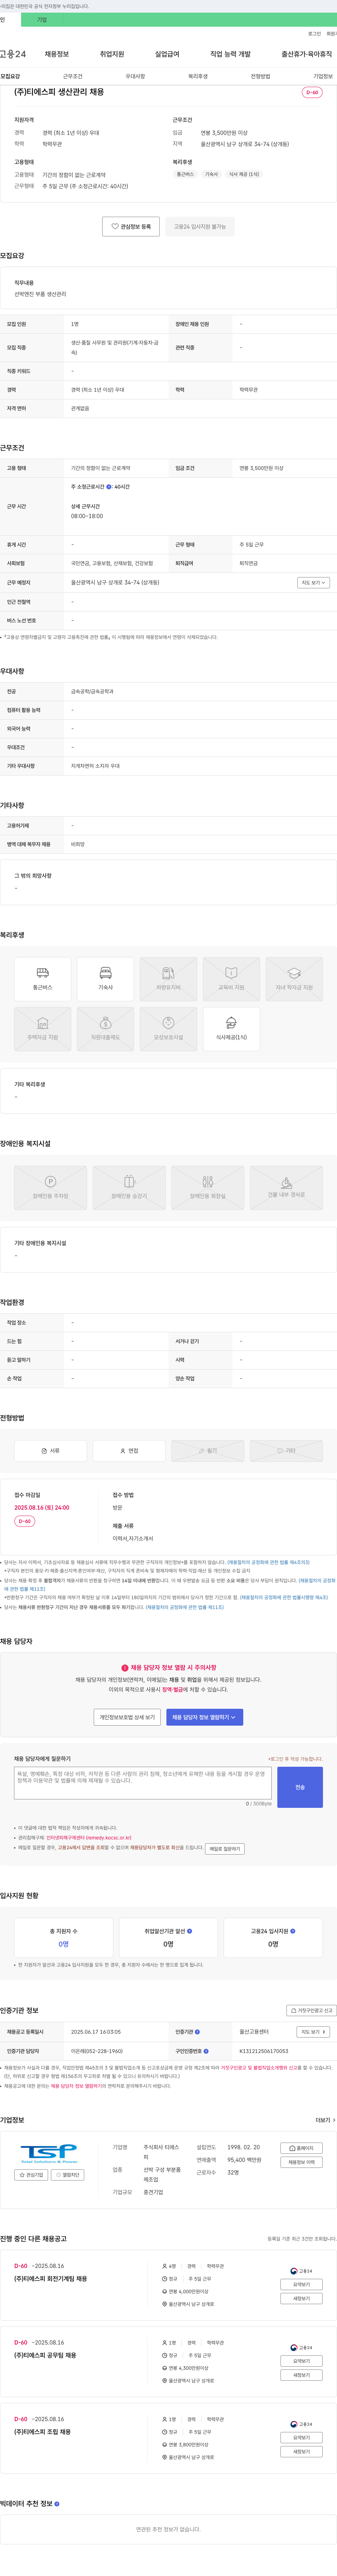Click info icon beside 빅데이터 추천 정보
Viewport: 337px width, 2576px height.
(x=57, y=2504)
